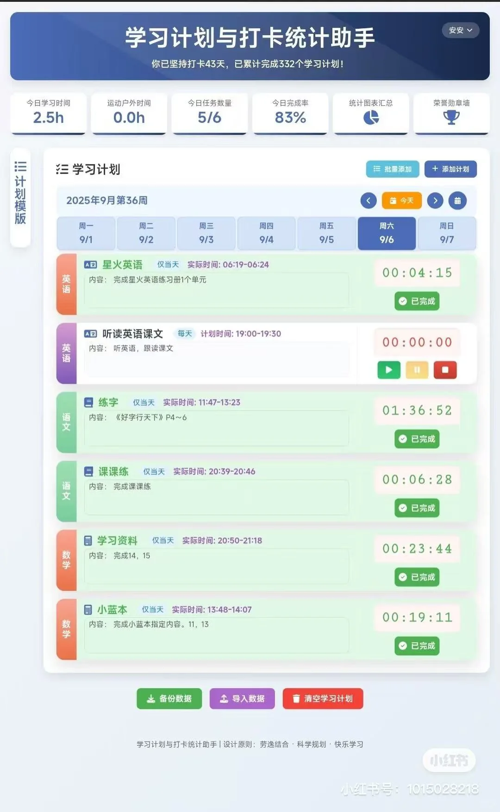Click 已完成 on 小蓝本 task
Screen dimensions: 500x812
417,646
